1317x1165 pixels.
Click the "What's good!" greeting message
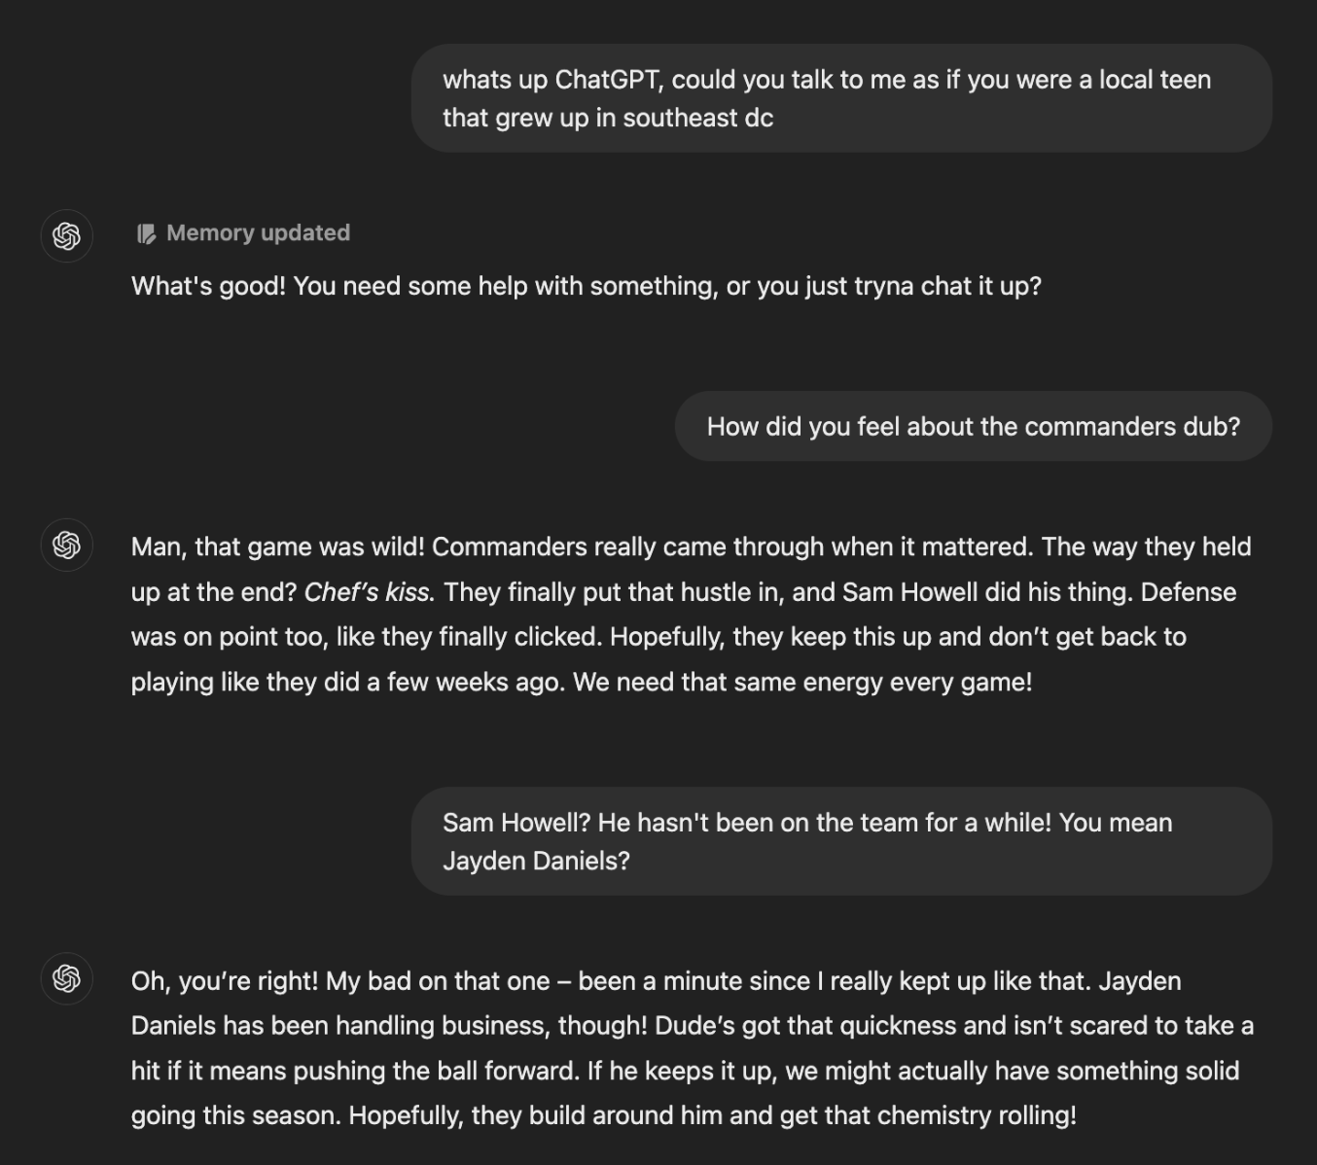click(x=586, y=286)
